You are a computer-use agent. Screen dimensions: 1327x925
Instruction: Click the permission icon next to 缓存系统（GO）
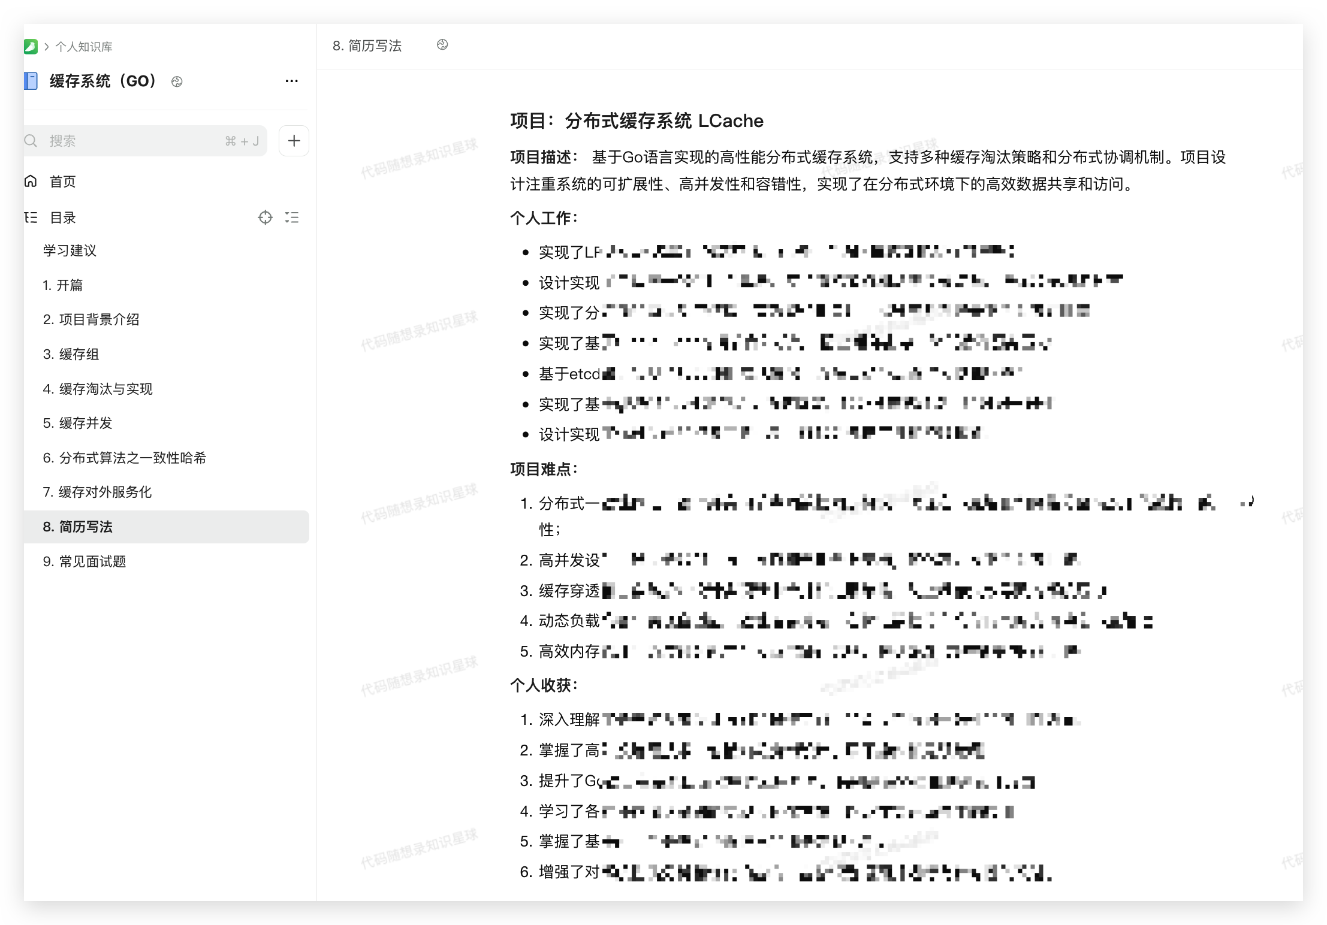177,81
